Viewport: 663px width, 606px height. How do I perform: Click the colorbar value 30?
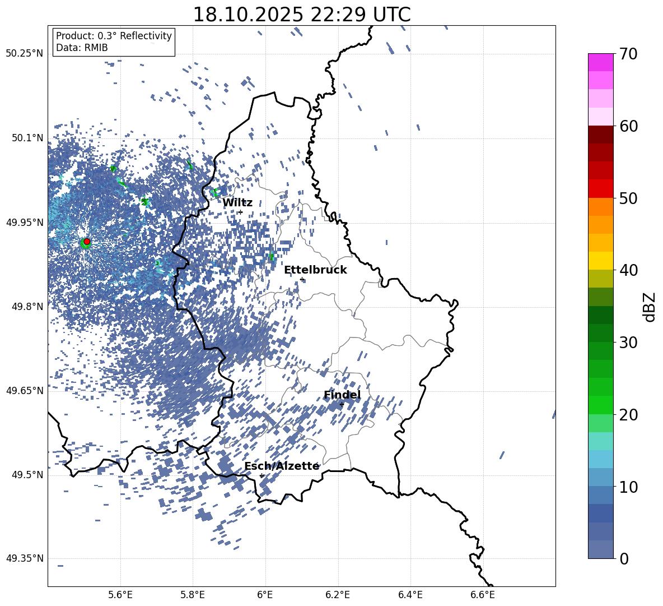tap(629, 343)
